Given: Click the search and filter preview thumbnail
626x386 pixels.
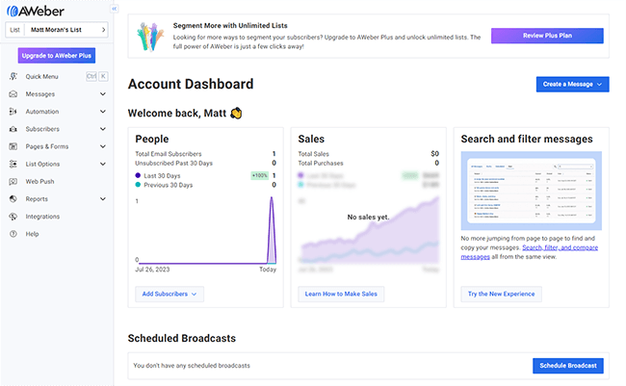Looking at the screenshot, I should pos(531,191).
